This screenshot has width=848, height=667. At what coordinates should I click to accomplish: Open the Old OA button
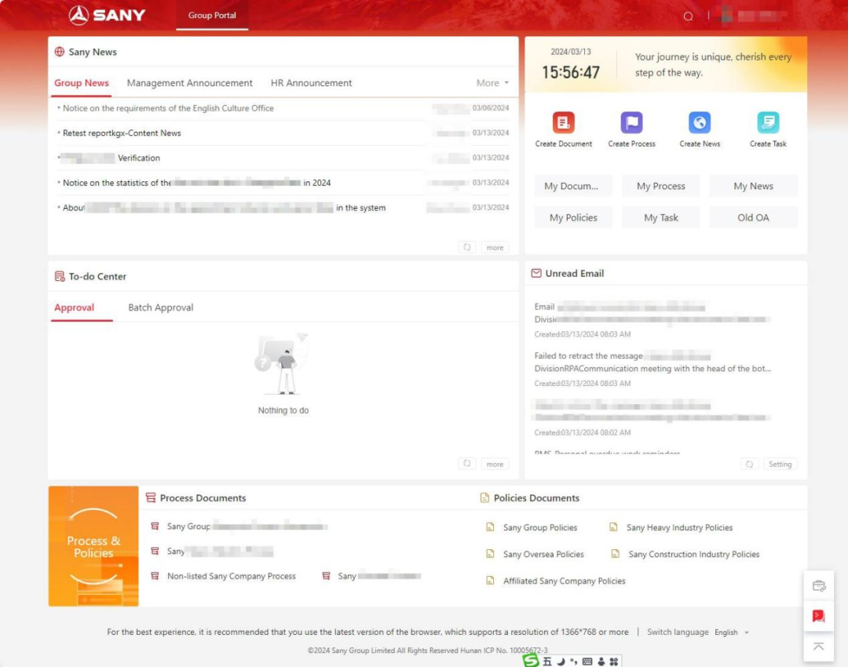click(x=753, y=217)
